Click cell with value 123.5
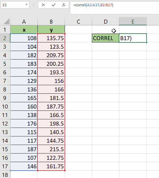The width and height of the screenshot is (159, 178). point(51,47)
